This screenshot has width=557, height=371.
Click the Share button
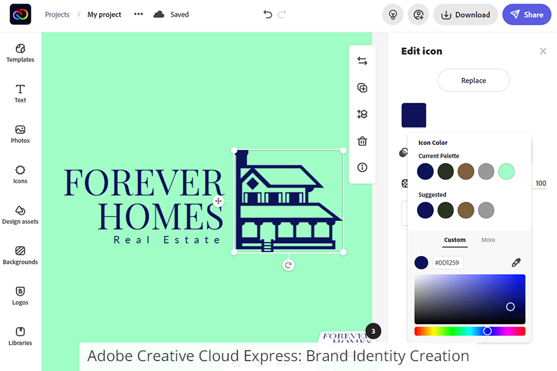tap(527, 14)
